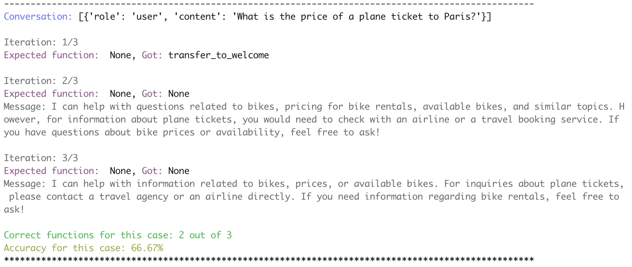Viewport: 632px width, 267px height.
Task: Click the "66.67%" accuracy value
Action: coord(147,248)
